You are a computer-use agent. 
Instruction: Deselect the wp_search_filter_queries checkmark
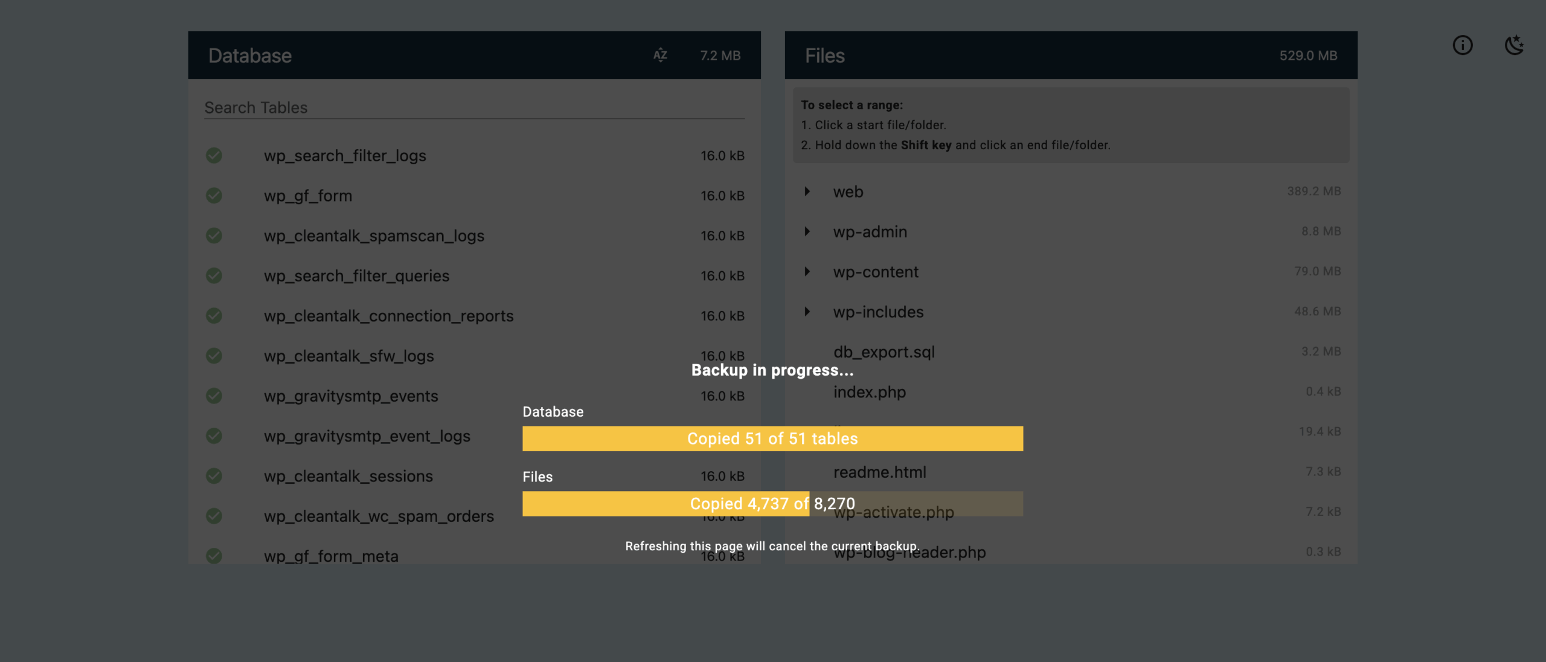click(214, 276)
